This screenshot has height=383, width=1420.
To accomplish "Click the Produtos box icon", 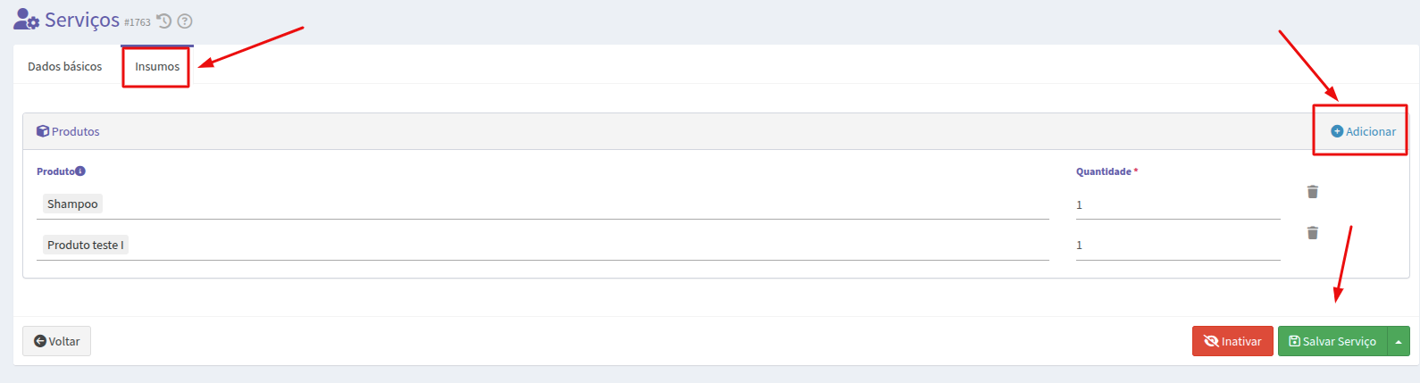I will (43, 131).
